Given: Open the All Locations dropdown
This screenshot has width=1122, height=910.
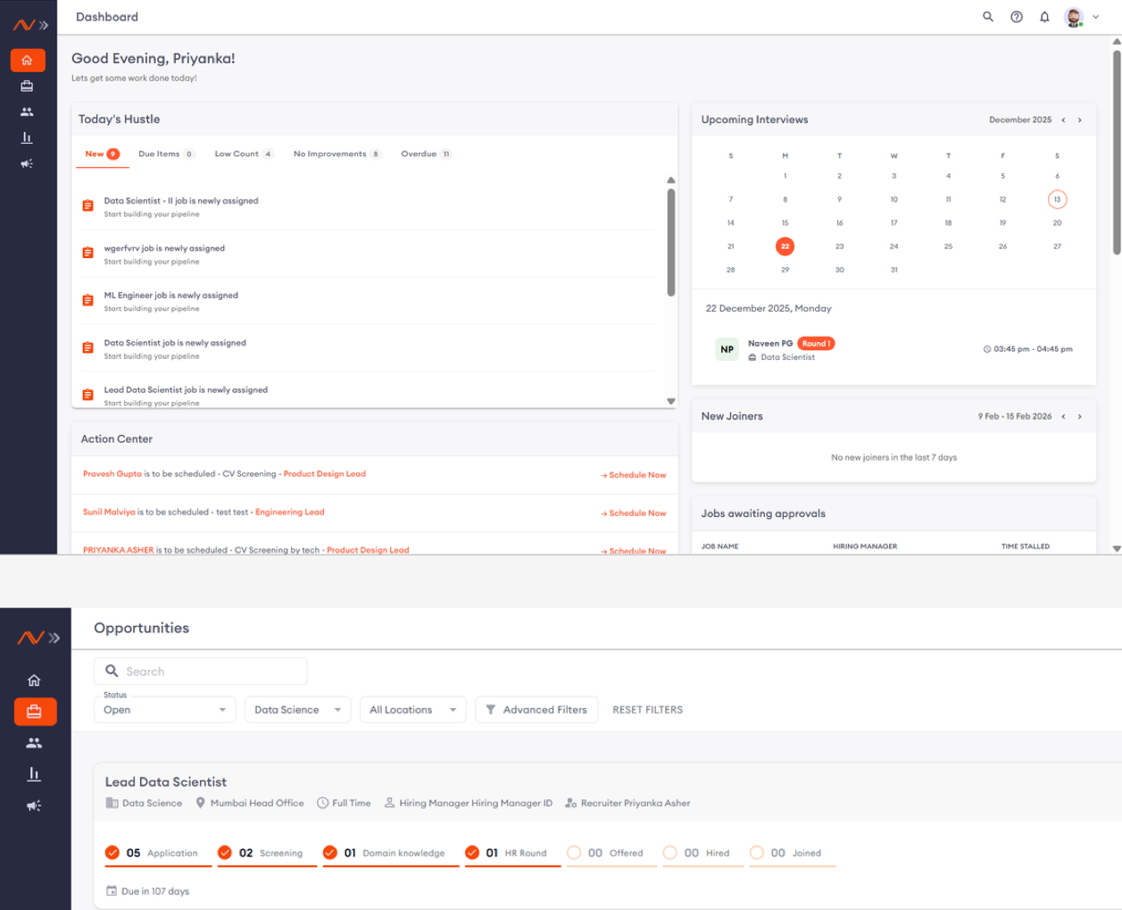Looking at the screenshot, I should click(413, 710).
